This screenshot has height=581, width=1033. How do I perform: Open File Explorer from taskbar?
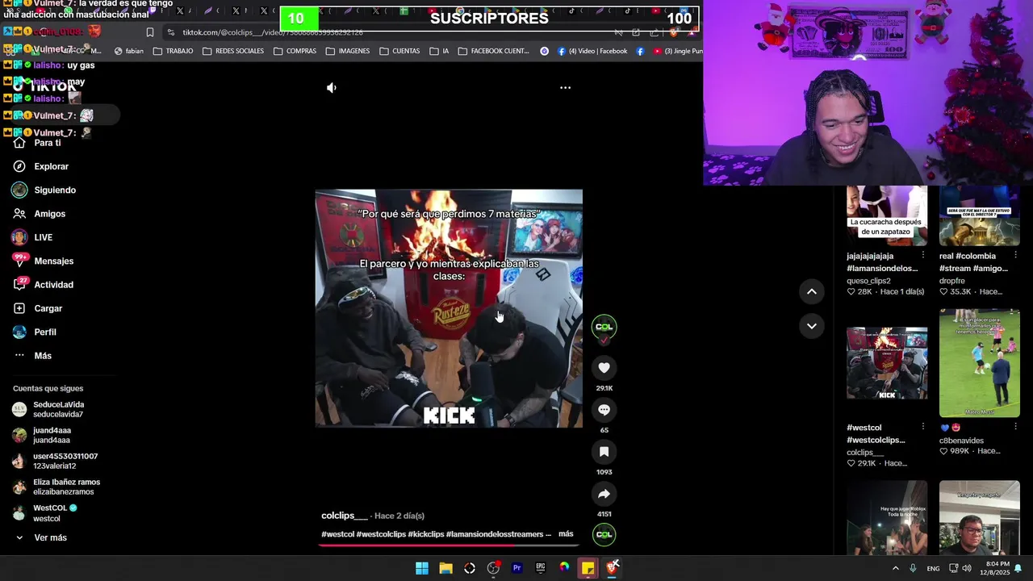click(445, 568)
